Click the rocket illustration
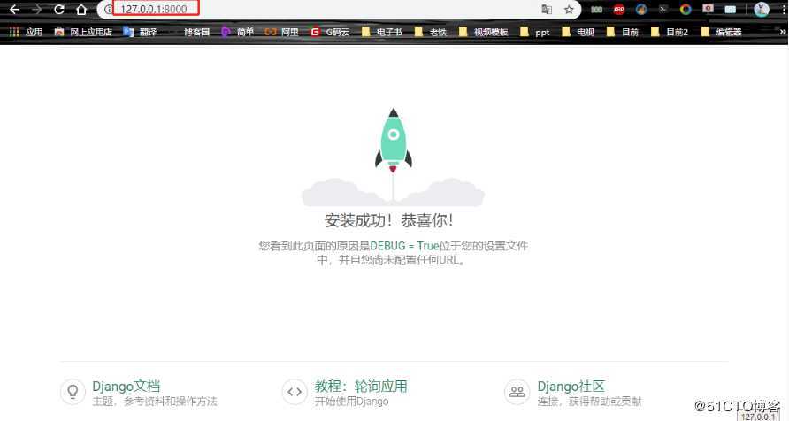Viewport: 789px width, 421px height. [x=393, y=157]
